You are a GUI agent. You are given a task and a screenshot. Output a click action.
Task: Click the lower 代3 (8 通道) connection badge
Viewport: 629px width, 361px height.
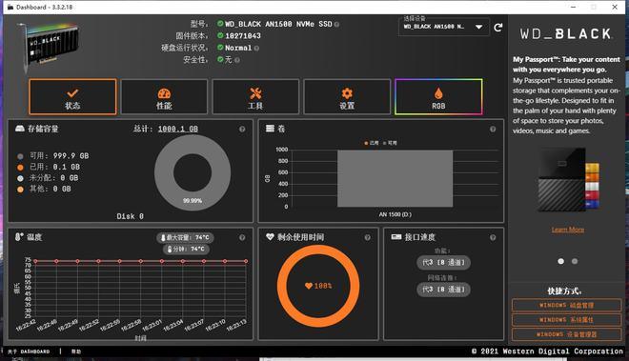click(443, 290)
